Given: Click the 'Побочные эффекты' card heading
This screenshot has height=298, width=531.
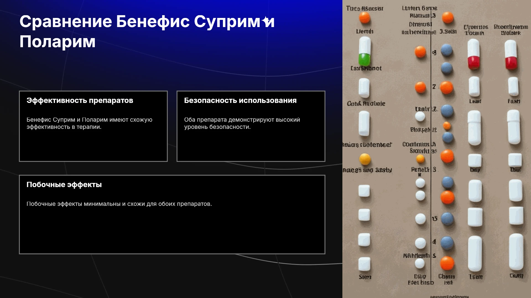Looking at the screenshot, I should pos(64,185).
